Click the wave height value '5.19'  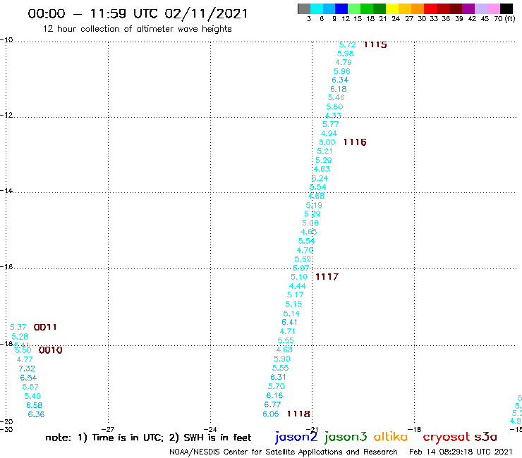[314, 205]
